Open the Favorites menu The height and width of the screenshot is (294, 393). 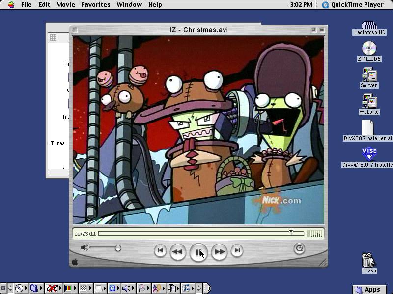tap(95, 4)
